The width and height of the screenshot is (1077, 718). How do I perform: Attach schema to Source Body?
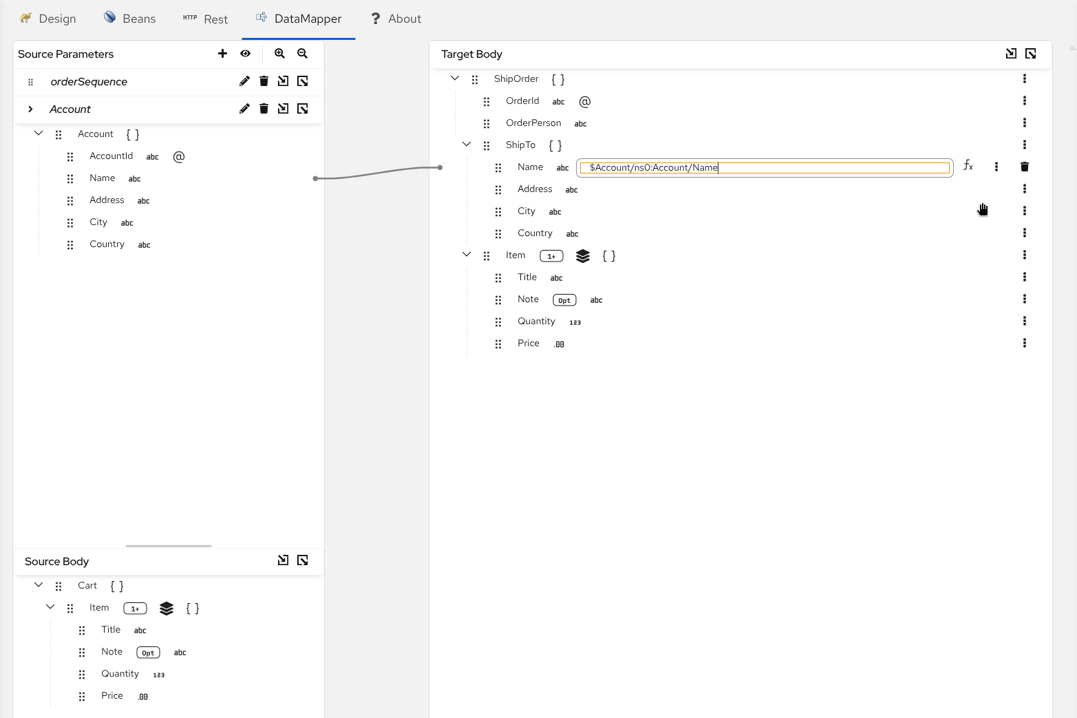point(283,560)
